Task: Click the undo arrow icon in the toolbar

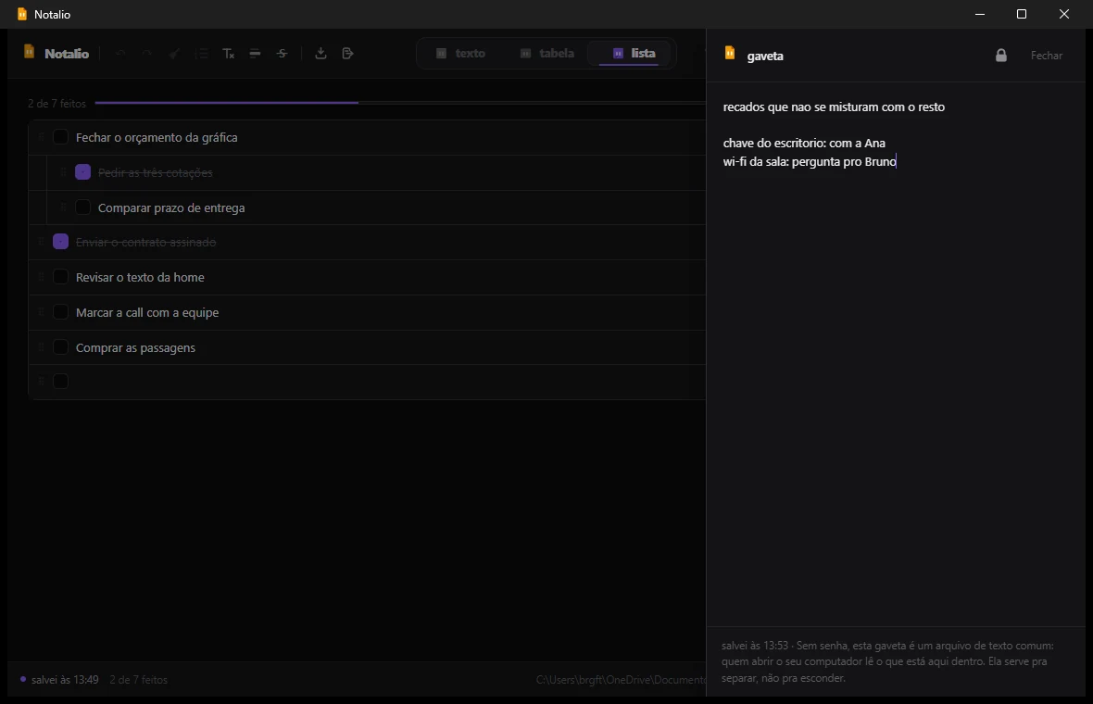Action: (x=120, y=54)
